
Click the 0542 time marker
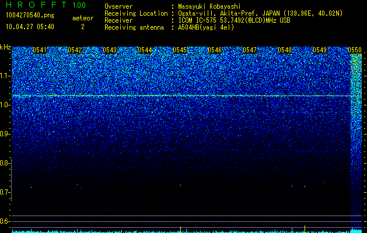pos(75,50)
